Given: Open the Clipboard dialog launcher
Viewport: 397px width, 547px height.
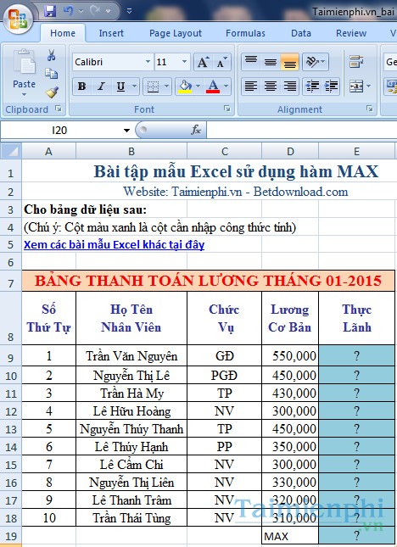Looking at the screenshot, I should tap(59, 109).
